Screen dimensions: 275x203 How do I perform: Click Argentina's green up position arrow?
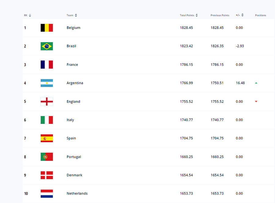256,83
